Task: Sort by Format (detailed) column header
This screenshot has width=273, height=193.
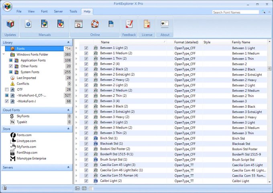Action: coord(186,42)
